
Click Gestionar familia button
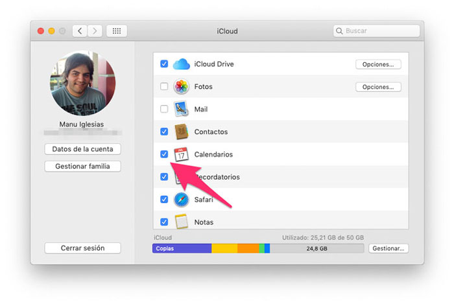tap(82, 167)
